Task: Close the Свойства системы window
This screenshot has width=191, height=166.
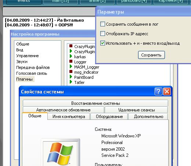Action: (167, 91)
